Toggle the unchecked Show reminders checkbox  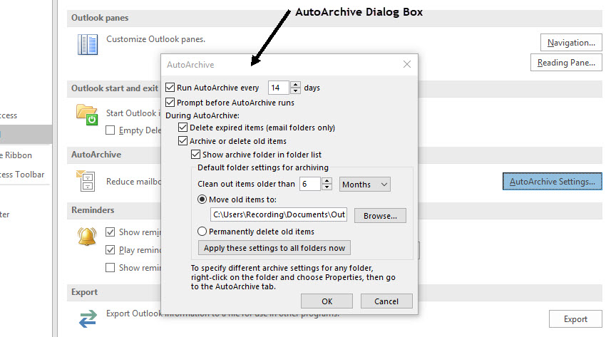pyautogui.click(x=110, y=267)
